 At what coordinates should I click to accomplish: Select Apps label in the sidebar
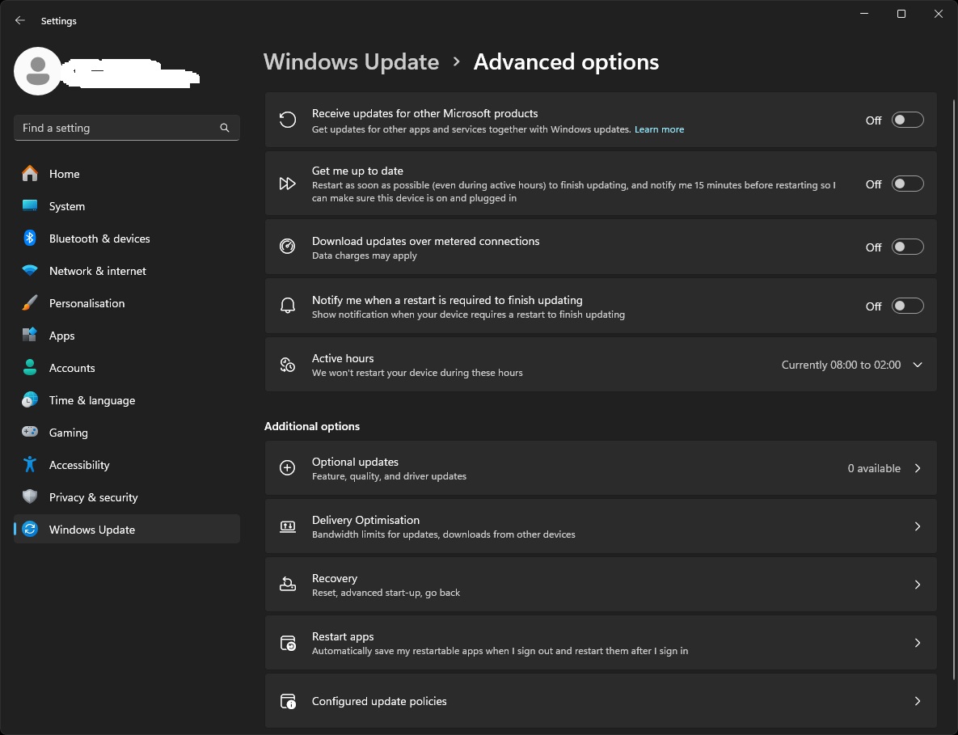pos(61,336)
